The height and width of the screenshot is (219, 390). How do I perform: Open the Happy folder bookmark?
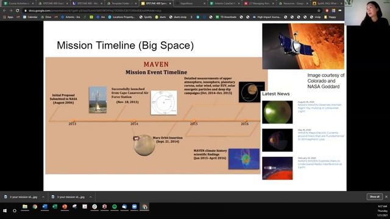click(330, 17)
